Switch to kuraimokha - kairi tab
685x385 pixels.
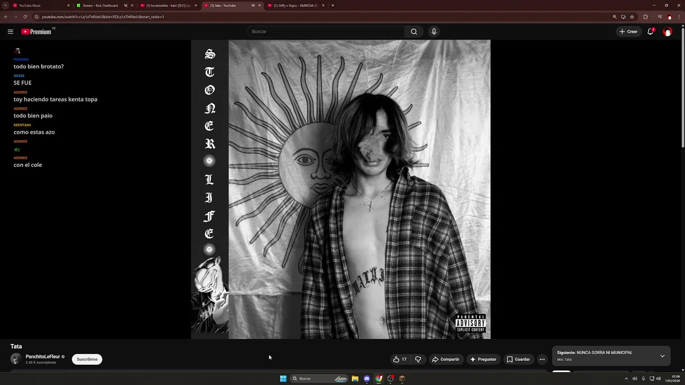click(168, 5)
